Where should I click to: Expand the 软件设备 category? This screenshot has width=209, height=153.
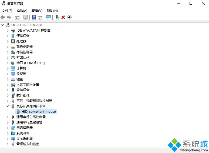pos(8,90)
